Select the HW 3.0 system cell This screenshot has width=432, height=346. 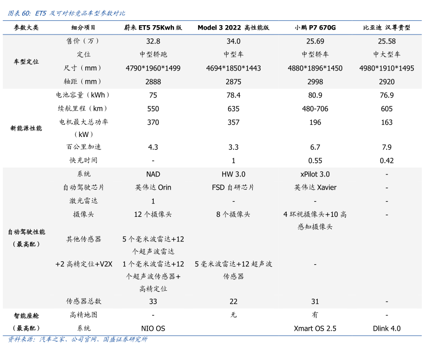click(x=233, y=174)
